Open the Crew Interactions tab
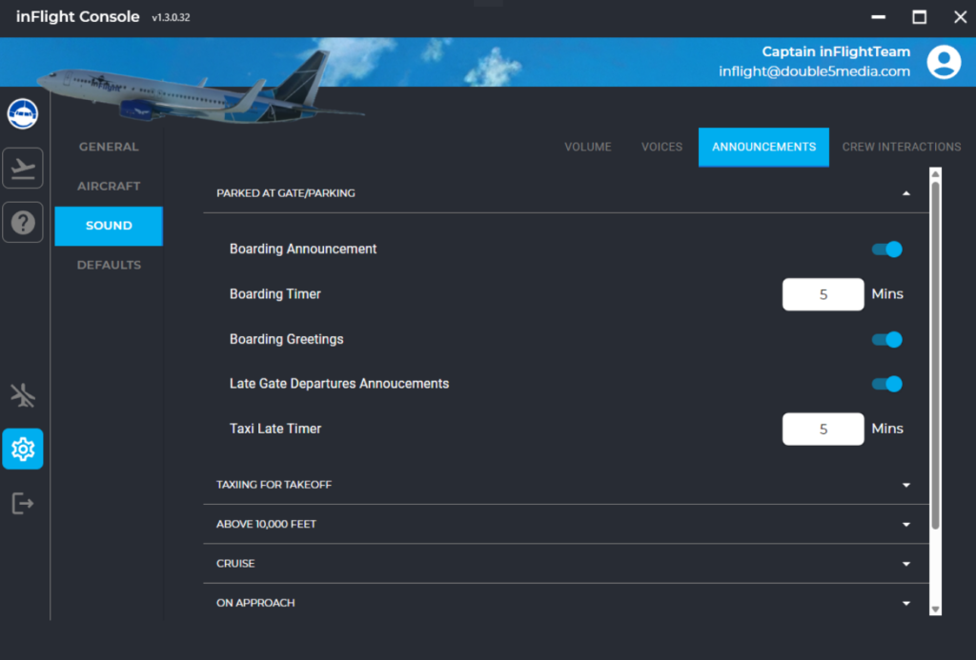The height and width of the screenshot is (660, 976). coord(902,148)
